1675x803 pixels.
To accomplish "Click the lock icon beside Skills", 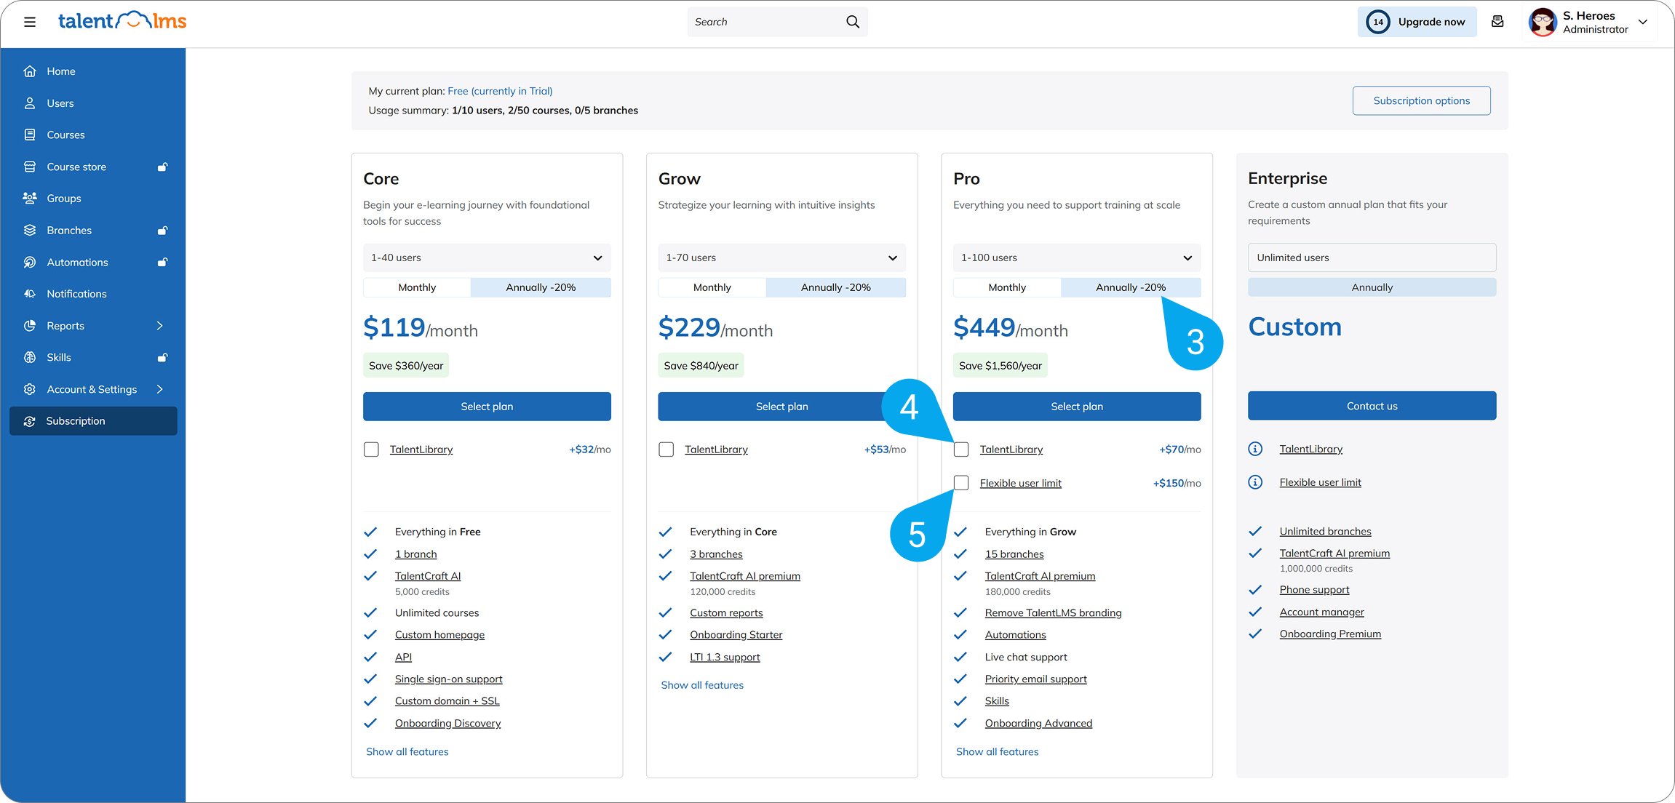I will tap(162, 357).
